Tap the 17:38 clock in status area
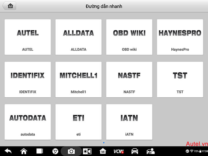The width and height of the screenshot is (208, 156). click(x=205, y=151)
